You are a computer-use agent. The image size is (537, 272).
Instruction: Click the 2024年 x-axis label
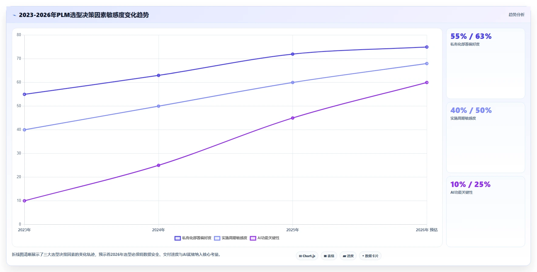(159, 230)
